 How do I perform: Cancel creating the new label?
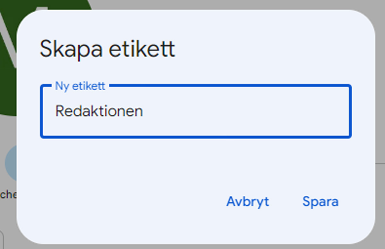tap(248, 202)
